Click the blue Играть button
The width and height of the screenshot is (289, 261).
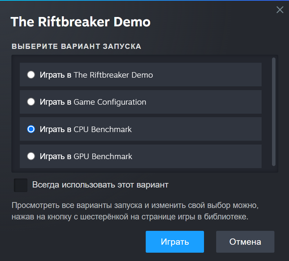tap(175, 242)
